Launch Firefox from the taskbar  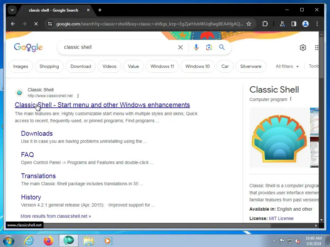48,241
